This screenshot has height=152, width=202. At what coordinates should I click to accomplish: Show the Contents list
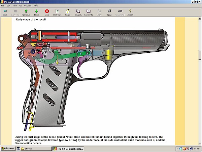click(x=88, y=12)
